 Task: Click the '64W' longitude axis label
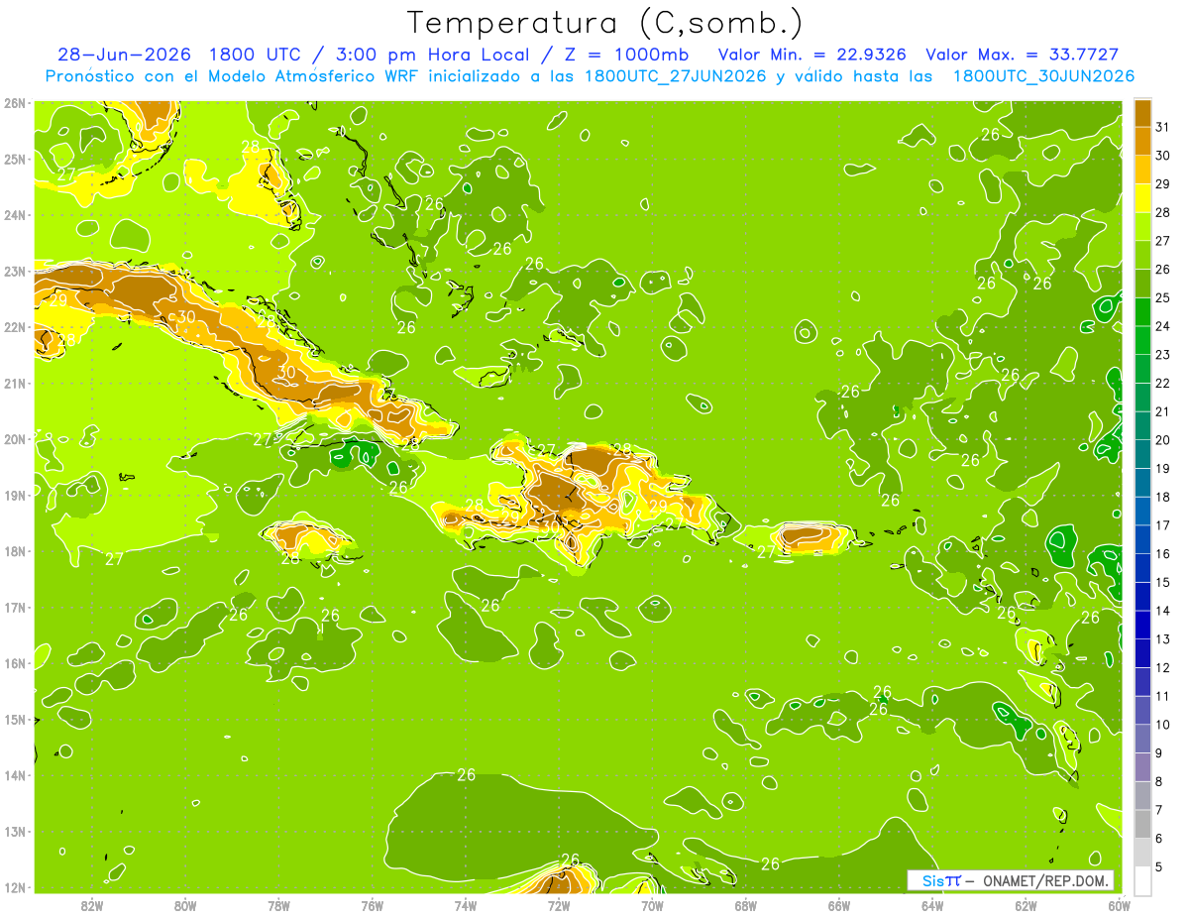pos(932,904)
